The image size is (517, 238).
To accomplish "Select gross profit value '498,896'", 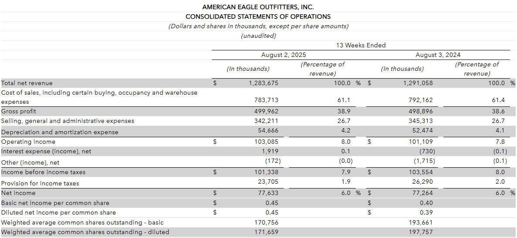I will tap(420, 111).
